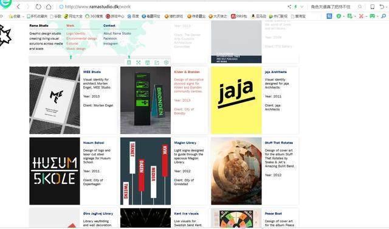
Task: Open the Maglen Library signs thumbnail
Action: (145, 171)
